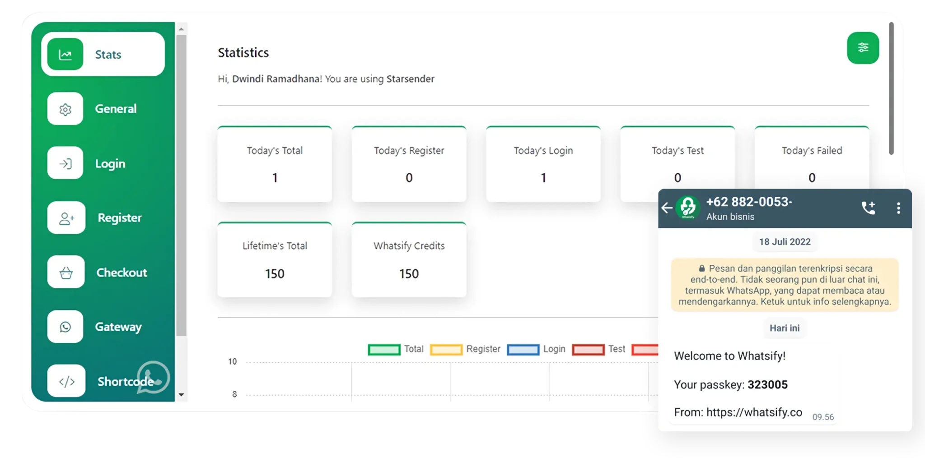Viewport: 925px width, 462px height.
Task: Toggle the Login legend swatch
Action: (523, 350)
